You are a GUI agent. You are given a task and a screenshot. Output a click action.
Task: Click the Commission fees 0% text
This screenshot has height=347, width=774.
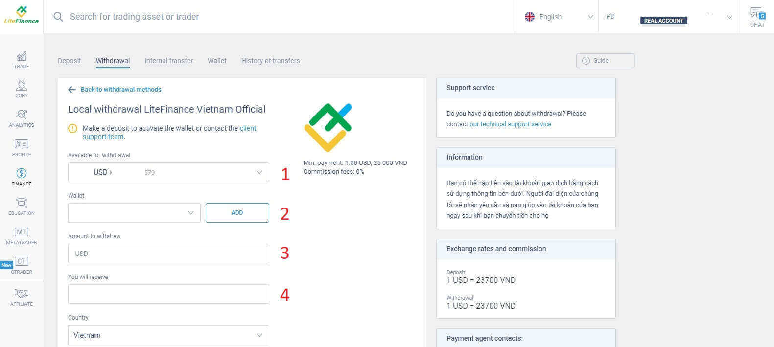pyautogui.click(x=333, y=172)
